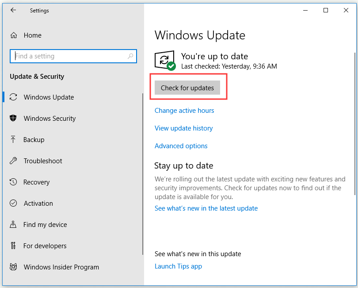Click the back arrow icon
Viewport: 358px width, 288px height.
[13, 10]
